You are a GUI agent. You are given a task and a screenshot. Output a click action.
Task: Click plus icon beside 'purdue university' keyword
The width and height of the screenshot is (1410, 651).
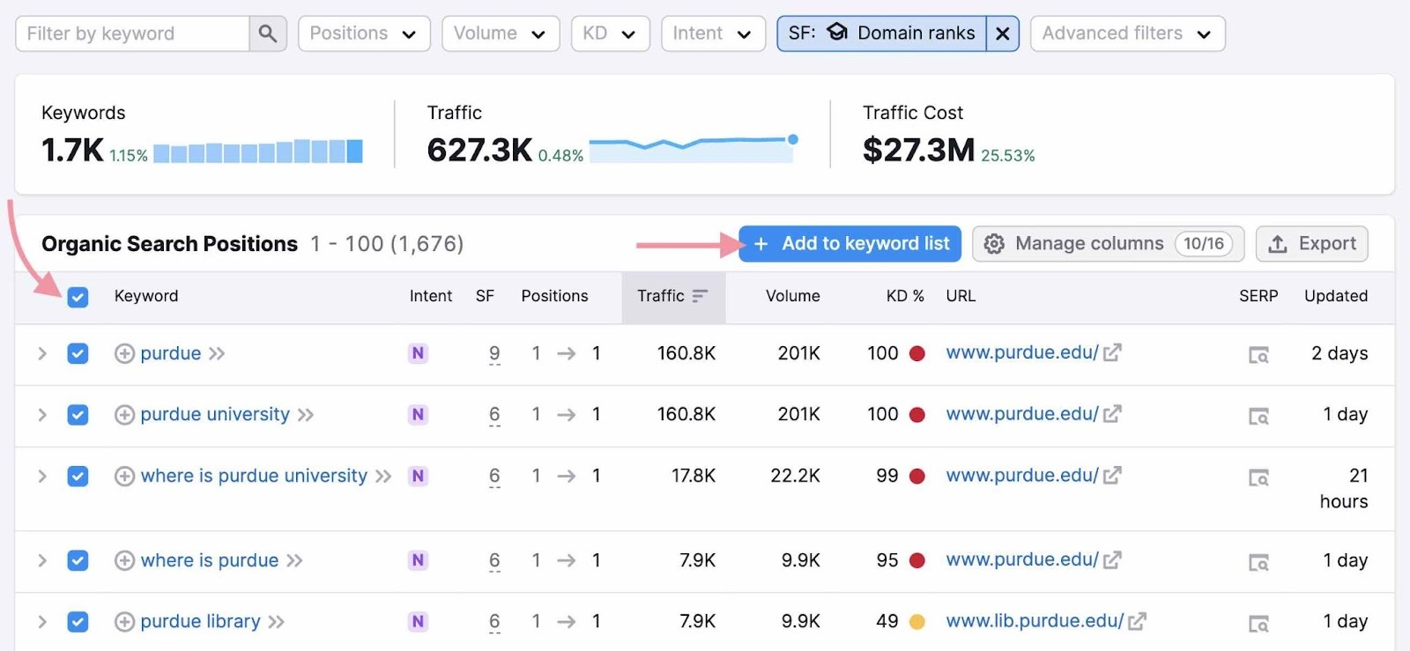pyautogui.click(x=125, y=415)
